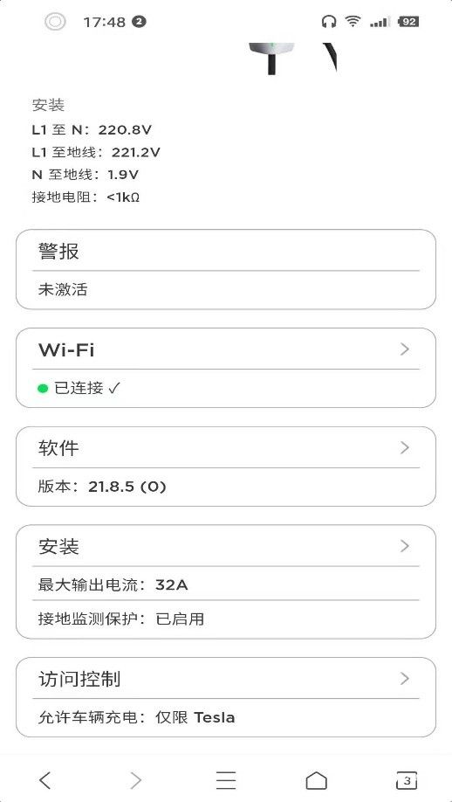Image resolution: width=452 pixels, height=802 pixels.
Task: Tap the browser back arrow
Action: (x=45, y=780)
